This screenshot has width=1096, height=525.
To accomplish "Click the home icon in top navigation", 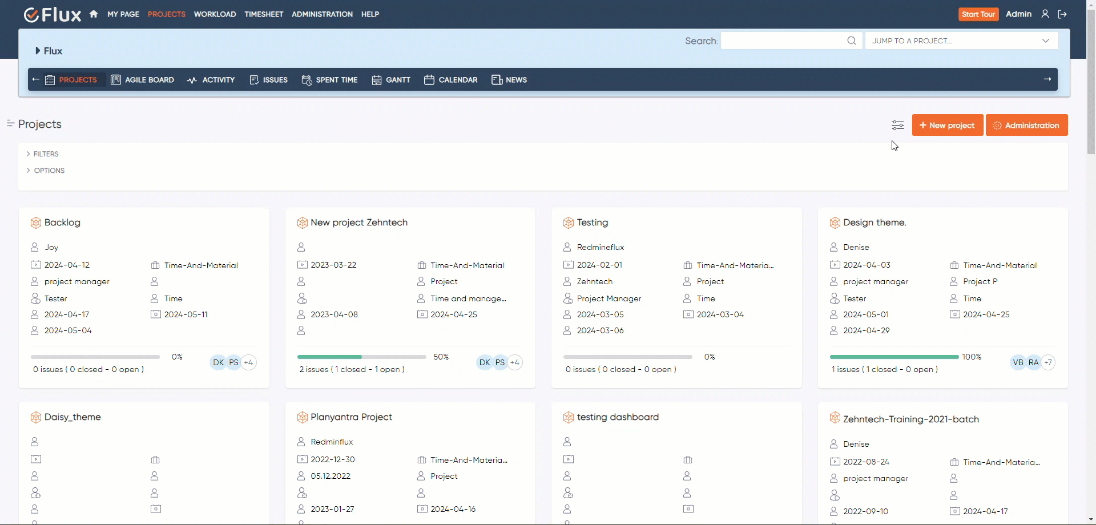I will pos(94,14).
